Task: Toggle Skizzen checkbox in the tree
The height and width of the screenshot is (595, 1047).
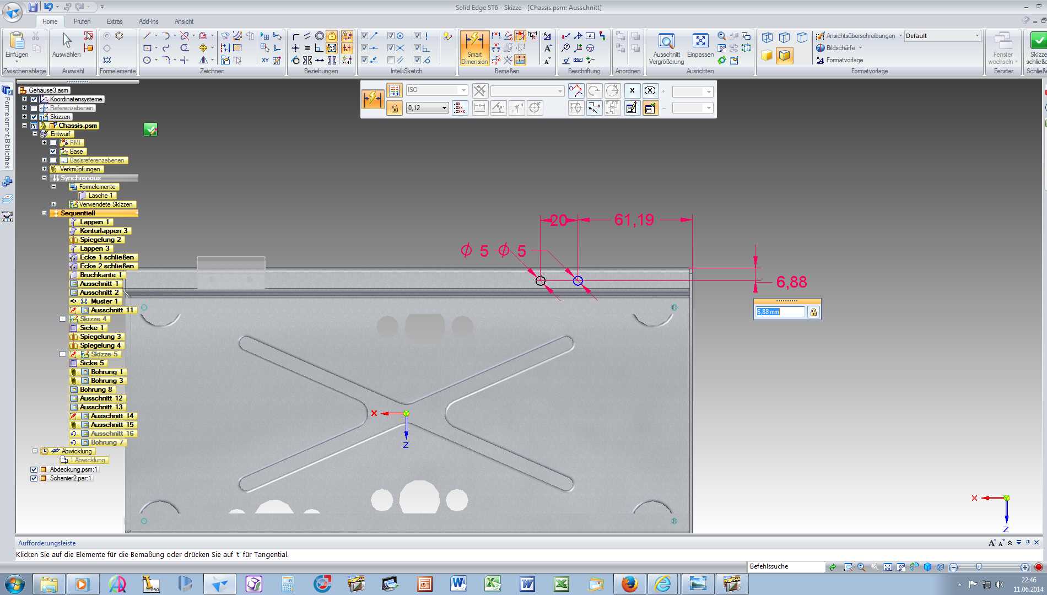Action: 34,117
